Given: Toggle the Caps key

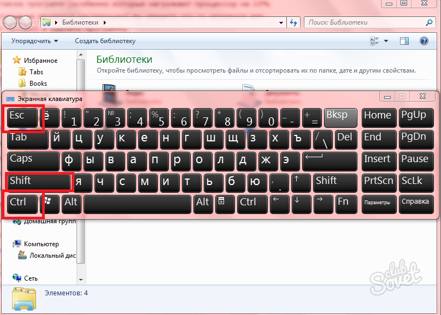Looking at the screenshot, I should click(33, 162).
